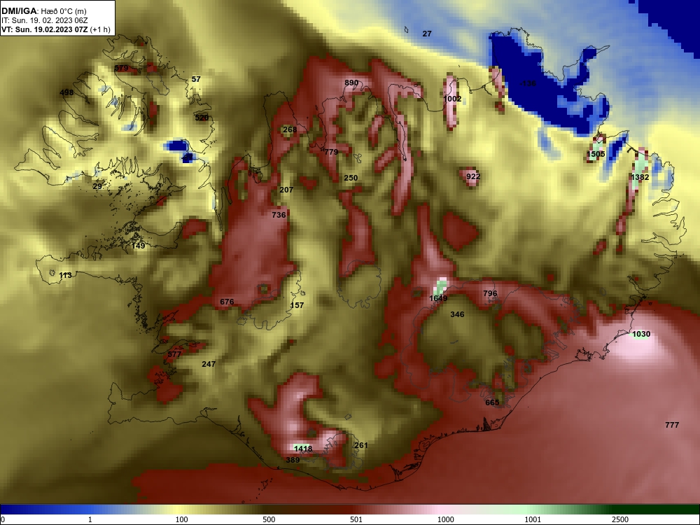Viewport: 700px width, 525px height.
Task: Click the map value 777 over the sea
Action: click(x=672, y=425)
